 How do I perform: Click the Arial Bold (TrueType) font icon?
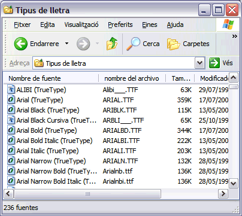tap(11, 130)
